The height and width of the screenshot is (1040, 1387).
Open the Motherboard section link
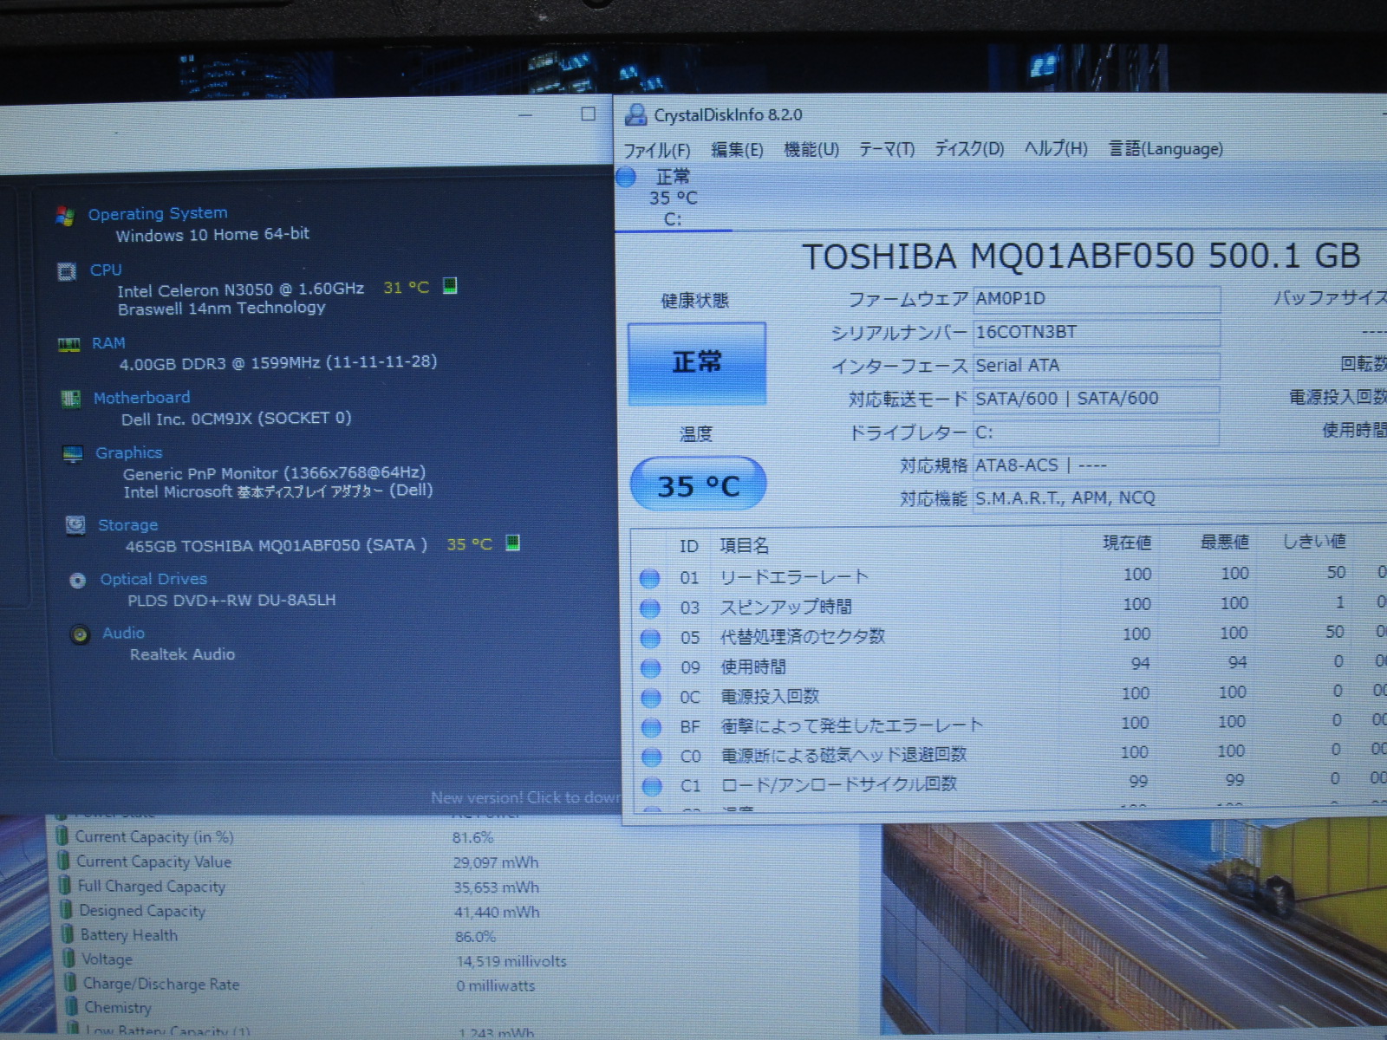pyautogui.click(x=141, y=398)
